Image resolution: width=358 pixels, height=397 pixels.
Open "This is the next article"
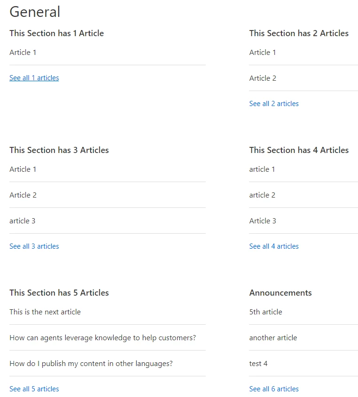click(x=45, y=312)
